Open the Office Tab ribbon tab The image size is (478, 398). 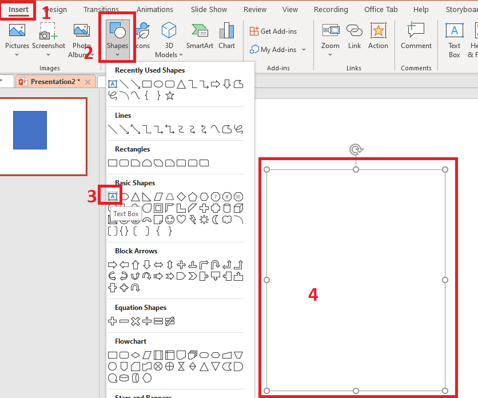tap(381, 10)
